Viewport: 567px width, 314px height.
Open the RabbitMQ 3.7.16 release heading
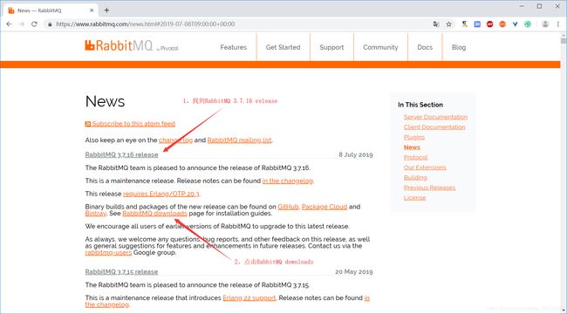point(121,154)
